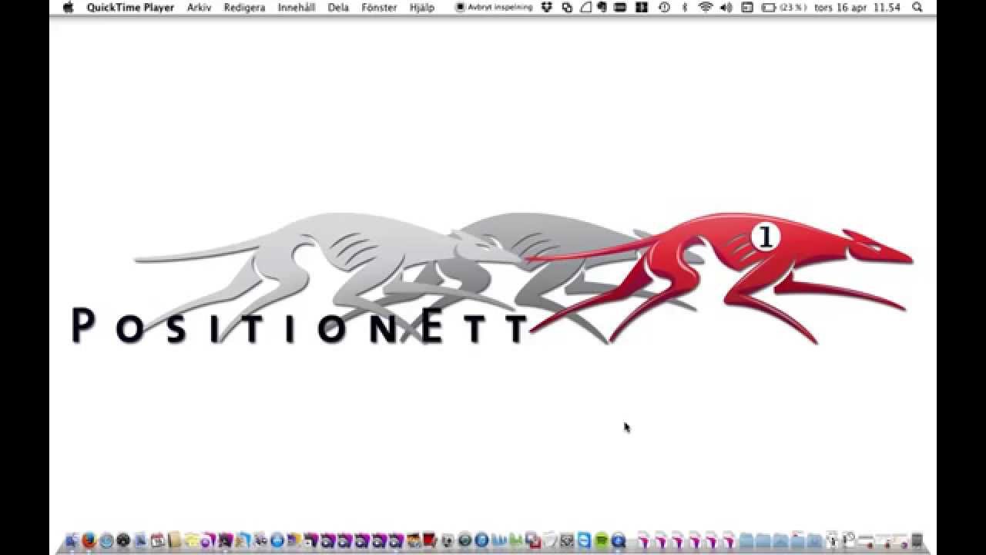Open the Dropbox menu bar icon
This screenshot has width=986, height=555.
coord(548,7)
